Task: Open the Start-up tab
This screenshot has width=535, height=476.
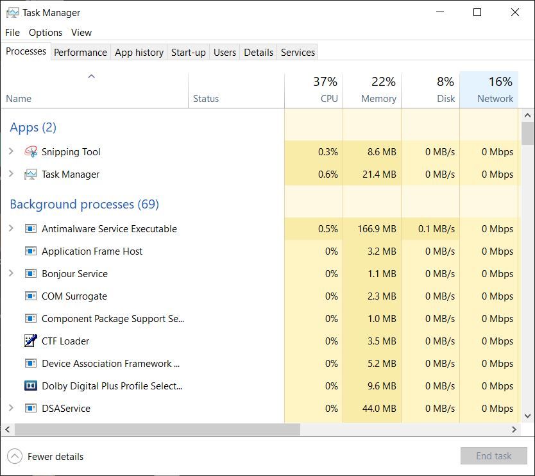Action: [x=189, y=52]
